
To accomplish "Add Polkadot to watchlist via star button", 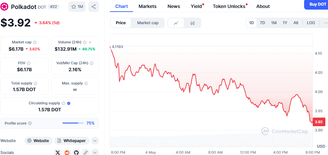I will pyautogui.click(x=77, y=7).
